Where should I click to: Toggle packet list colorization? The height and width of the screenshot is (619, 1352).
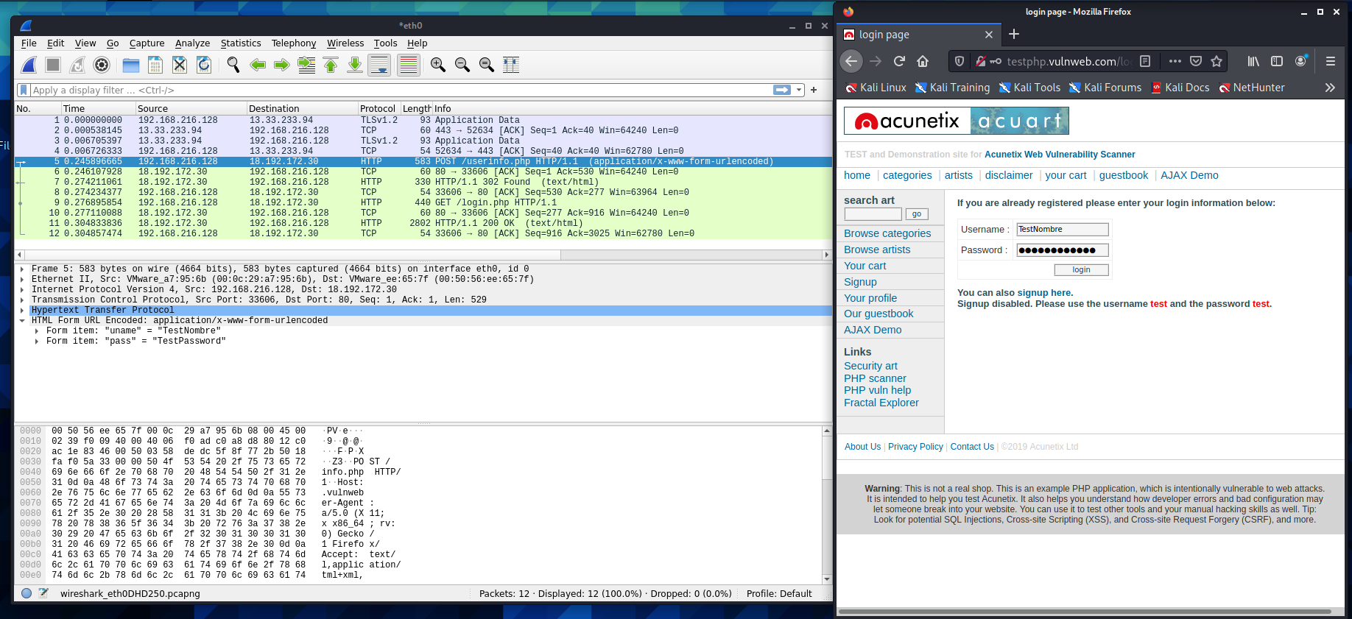click(x=408, y=65)
